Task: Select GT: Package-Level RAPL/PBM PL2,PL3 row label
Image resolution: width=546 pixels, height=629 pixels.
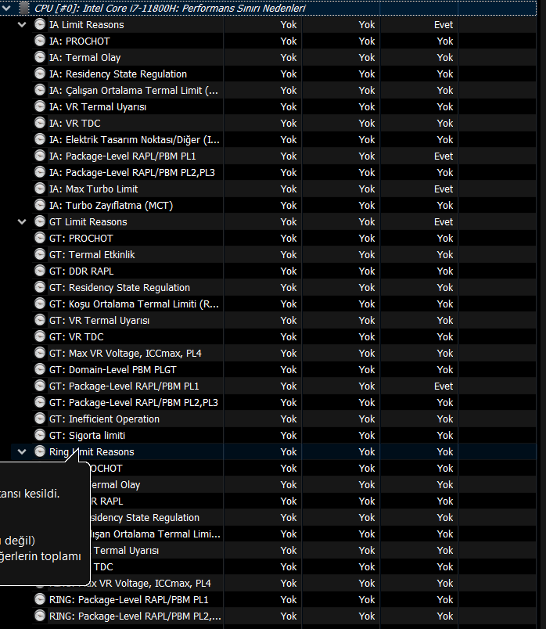Action: tap(134, 403)
